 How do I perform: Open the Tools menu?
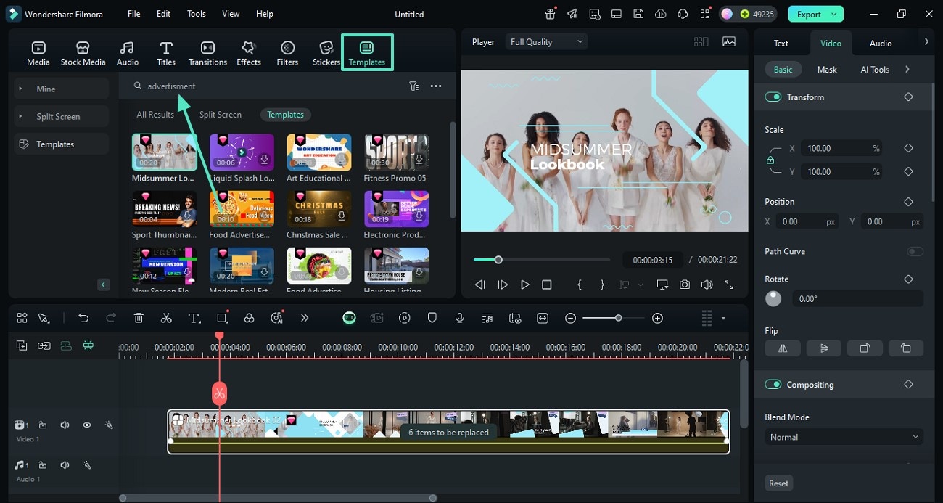(x=196, y=14)
